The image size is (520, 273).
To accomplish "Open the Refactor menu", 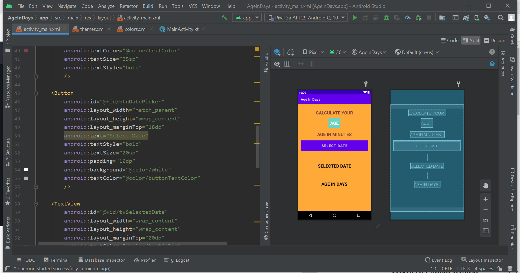I will (128, 6).
